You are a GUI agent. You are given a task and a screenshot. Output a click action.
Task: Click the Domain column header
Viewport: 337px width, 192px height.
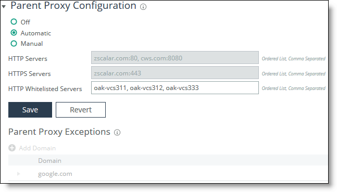coord(49,161)
